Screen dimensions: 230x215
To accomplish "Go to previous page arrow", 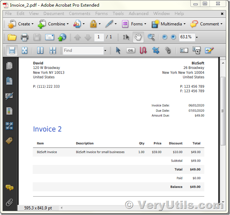I will click(x=77, y=37).
